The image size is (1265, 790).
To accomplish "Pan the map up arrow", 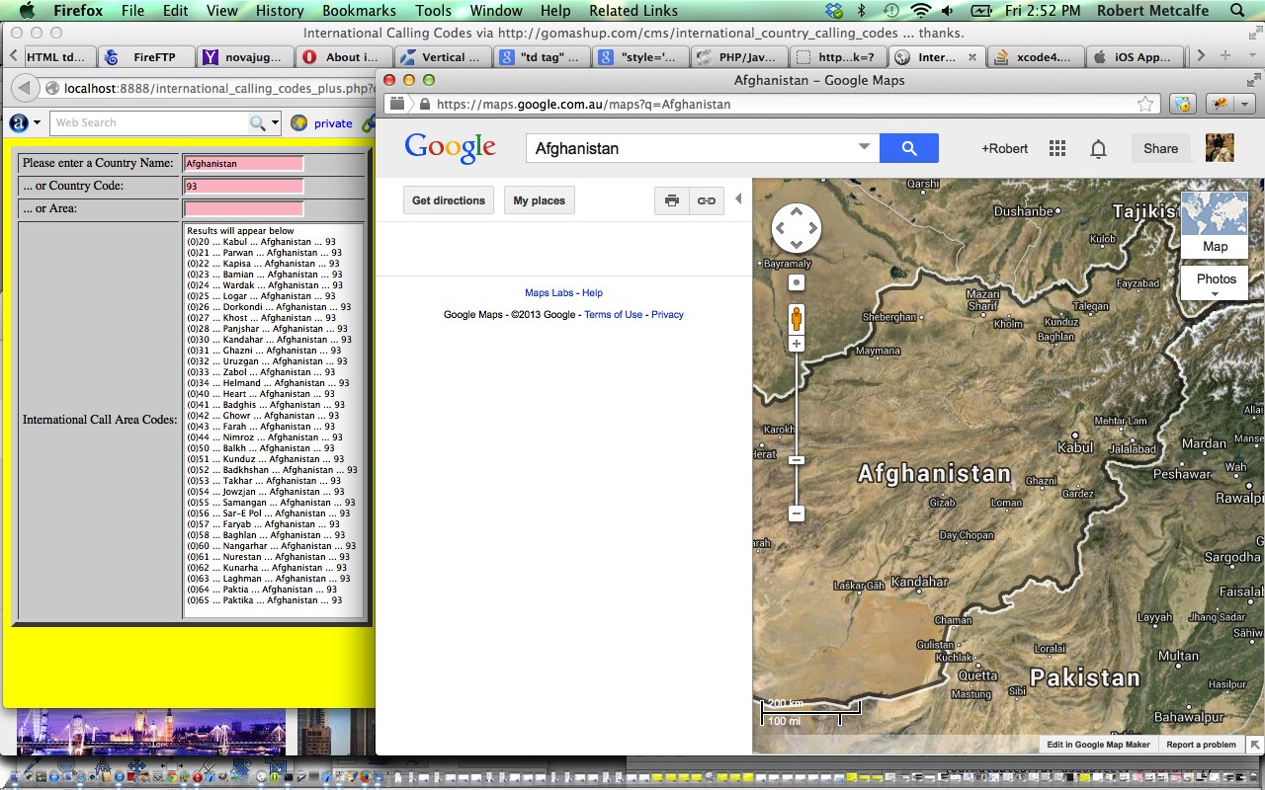I will [x=796, y=212].
